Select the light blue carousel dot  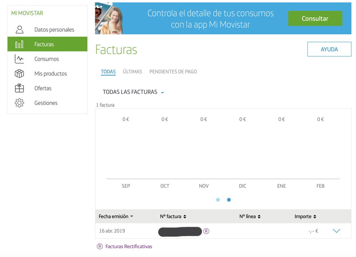218,200
